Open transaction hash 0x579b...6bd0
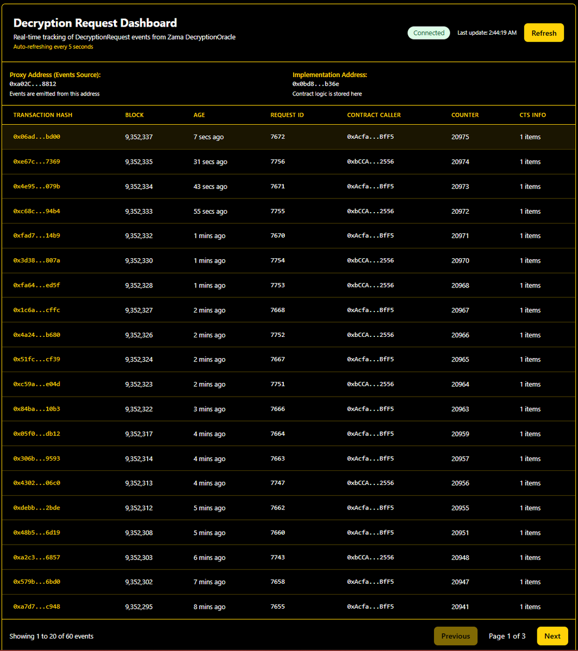Image resolution: width=578 pixels, height=651 pixels. click(x=37, y=582)
